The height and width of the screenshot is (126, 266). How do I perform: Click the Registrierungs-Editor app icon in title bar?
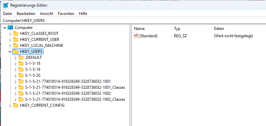click(6, 5)
